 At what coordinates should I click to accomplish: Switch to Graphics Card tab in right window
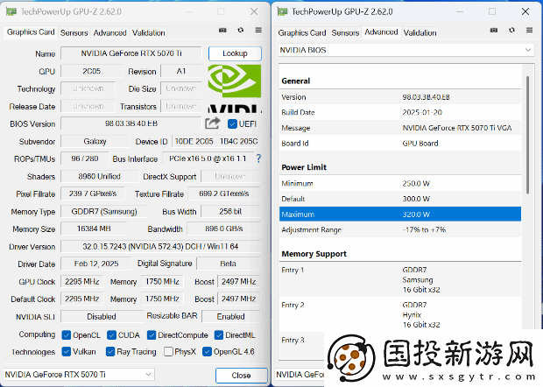[302, 33]
